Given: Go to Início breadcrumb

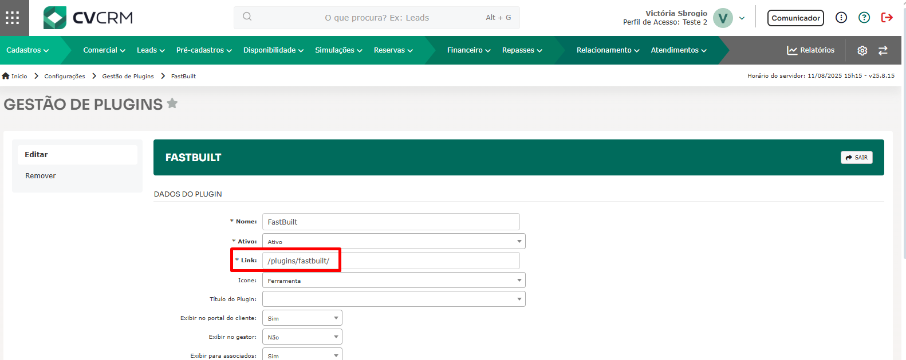Looking at the screenshot, I should [15, 76].
